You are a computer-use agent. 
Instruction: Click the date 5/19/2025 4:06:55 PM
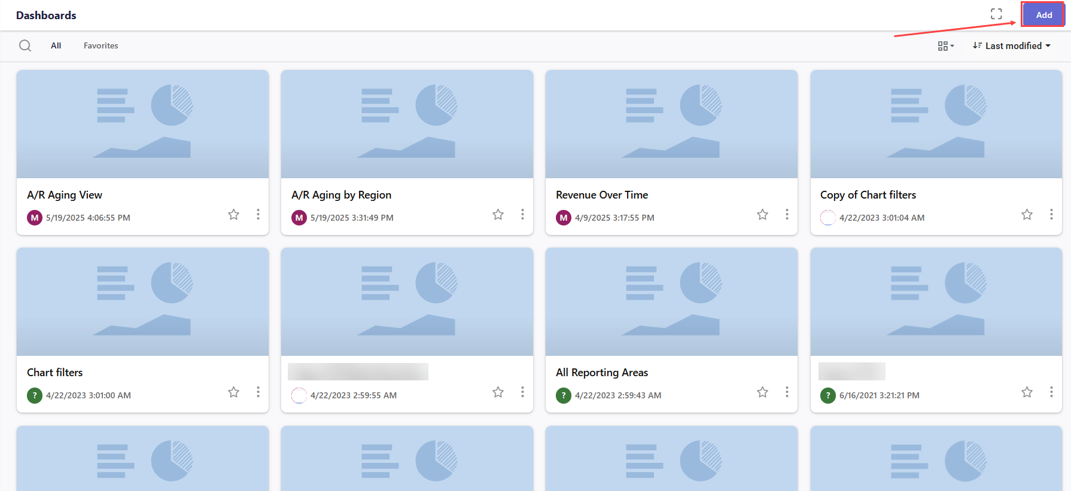tap(88, 218)
